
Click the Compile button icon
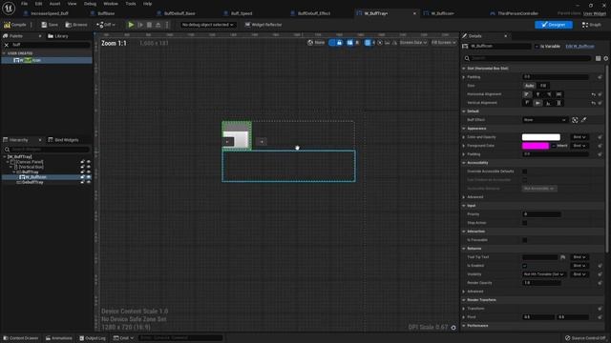click(7, 25)
